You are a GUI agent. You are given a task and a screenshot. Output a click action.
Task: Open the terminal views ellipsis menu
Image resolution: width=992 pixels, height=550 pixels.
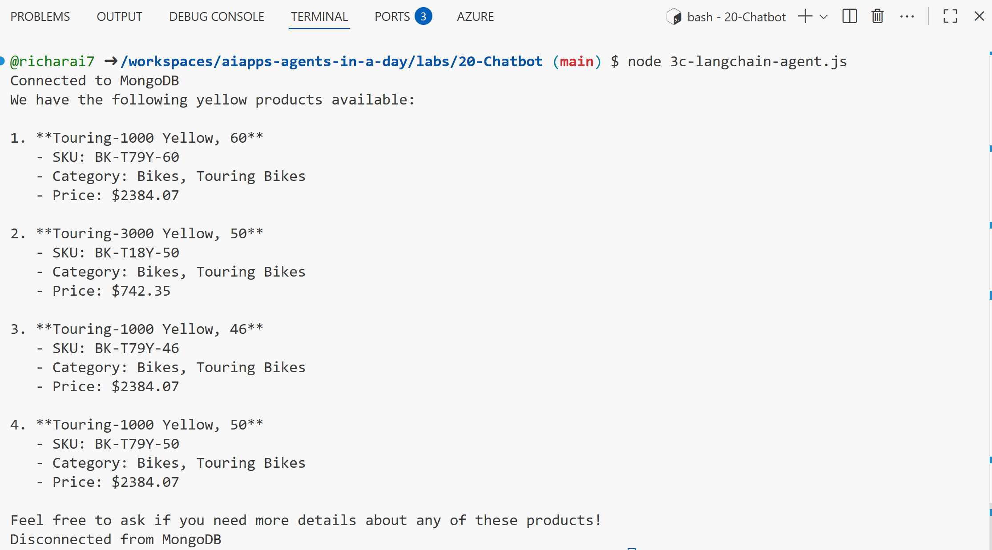pos(907,16)
